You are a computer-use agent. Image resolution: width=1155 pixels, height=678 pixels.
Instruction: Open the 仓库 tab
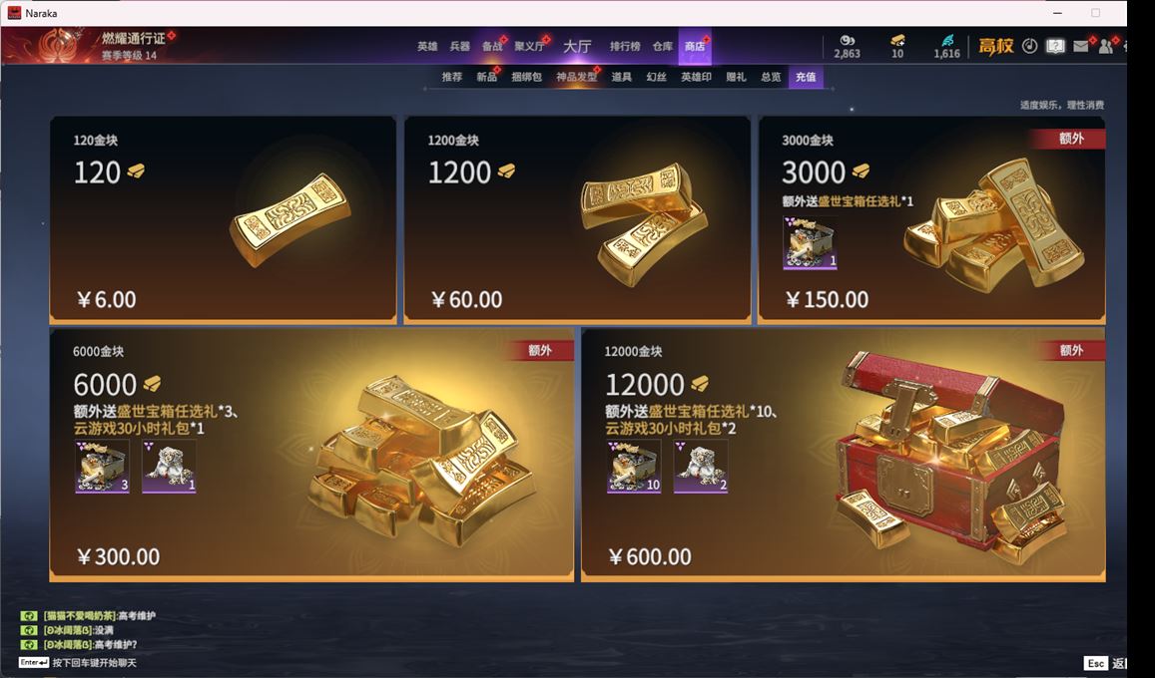[x=662, y=46]
